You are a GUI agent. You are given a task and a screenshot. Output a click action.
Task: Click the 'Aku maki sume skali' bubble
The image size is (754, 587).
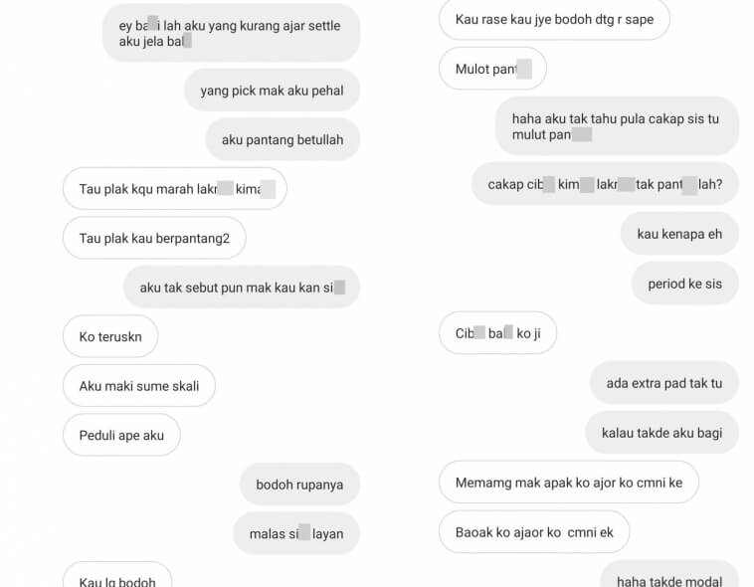point(139,386)
